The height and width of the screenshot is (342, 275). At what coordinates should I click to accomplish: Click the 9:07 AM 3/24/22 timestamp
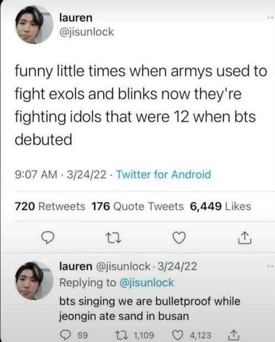tap(61, 175)
